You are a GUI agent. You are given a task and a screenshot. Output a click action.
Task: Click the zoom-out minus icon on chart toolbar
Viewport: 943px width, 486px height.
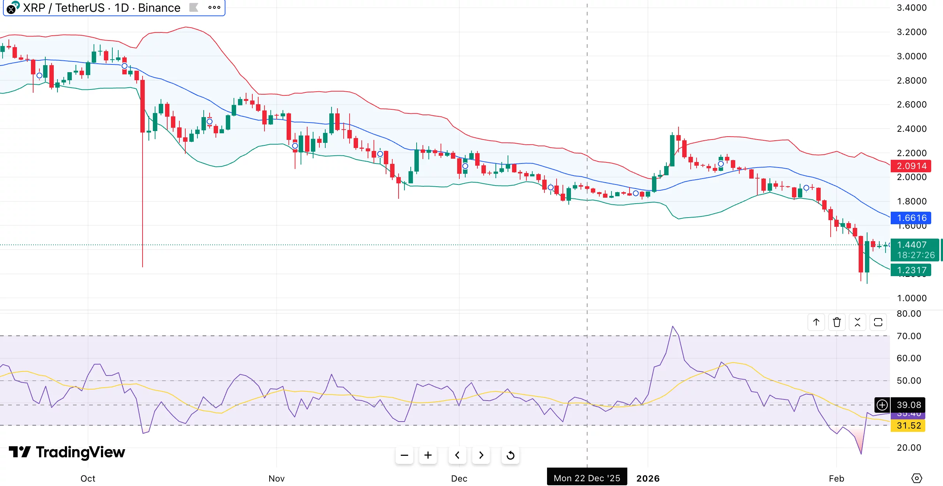pos(404,455)
